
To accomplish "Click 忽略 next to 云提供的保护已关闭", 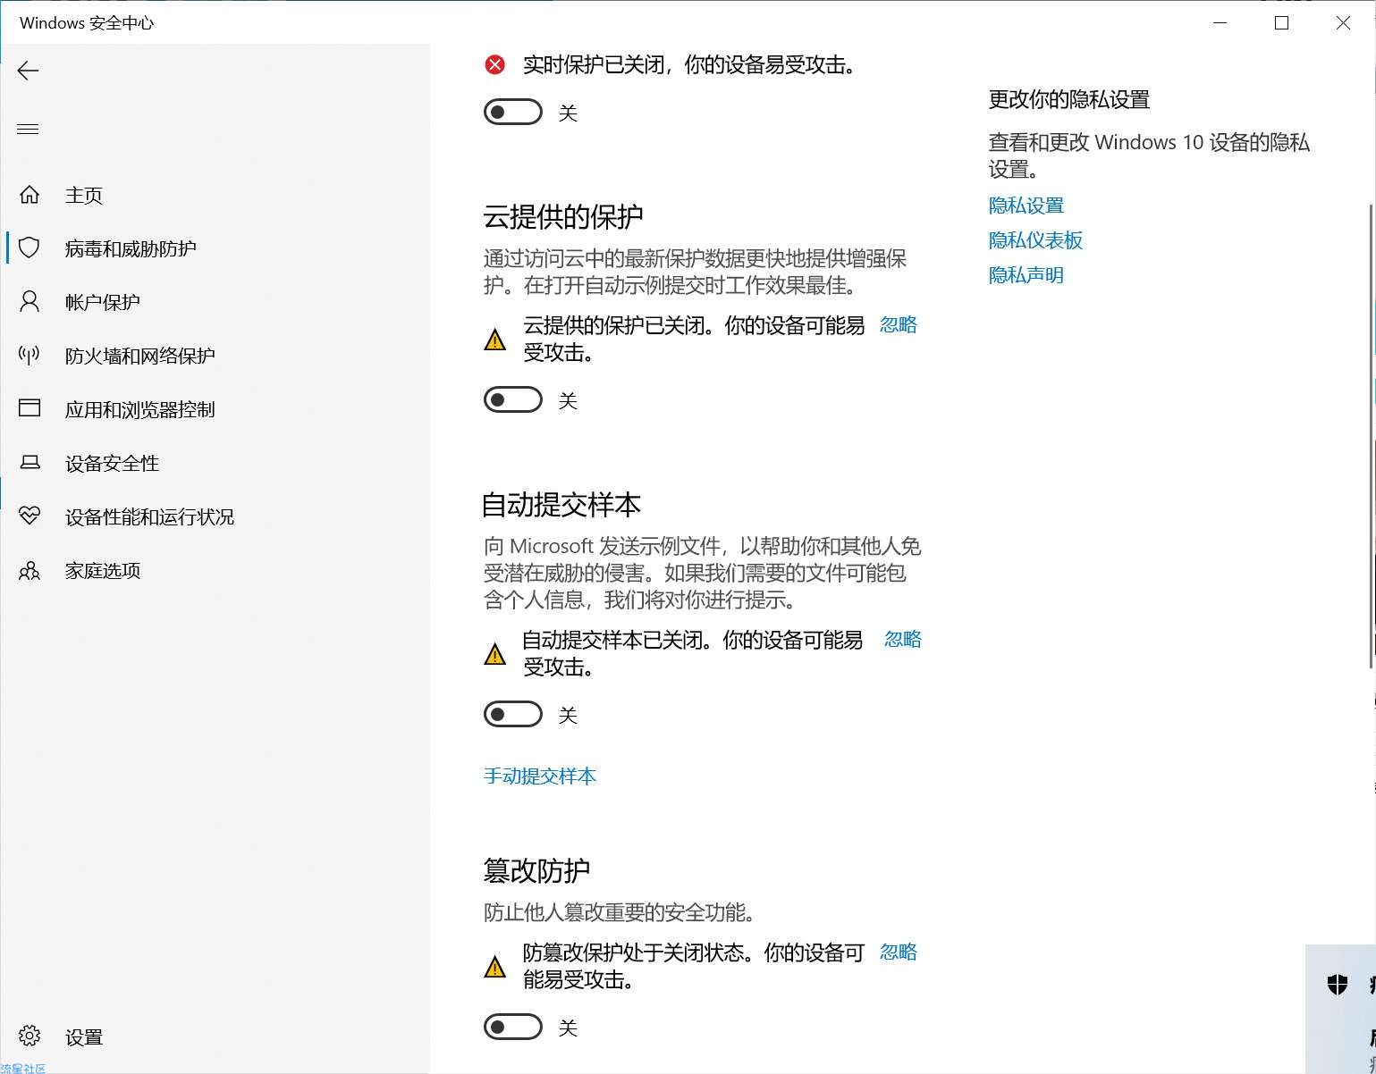I will click(899, 324).
